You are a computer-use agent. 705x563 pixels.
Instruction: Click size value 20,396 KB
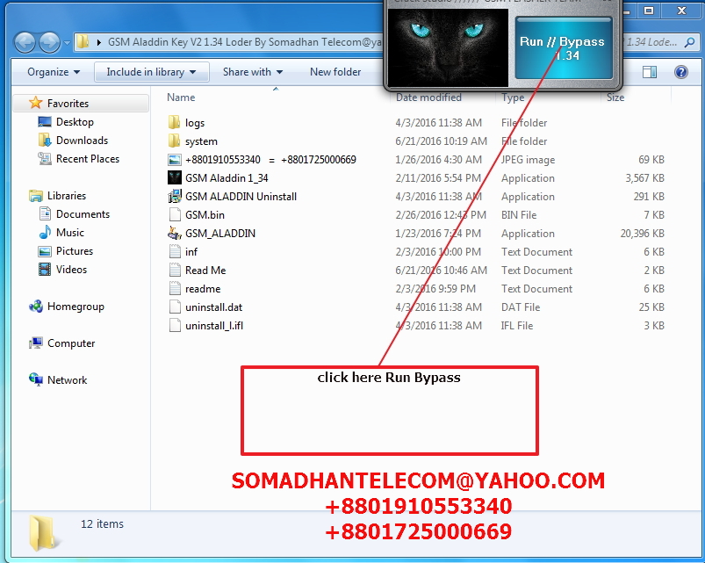click(642, 234)
